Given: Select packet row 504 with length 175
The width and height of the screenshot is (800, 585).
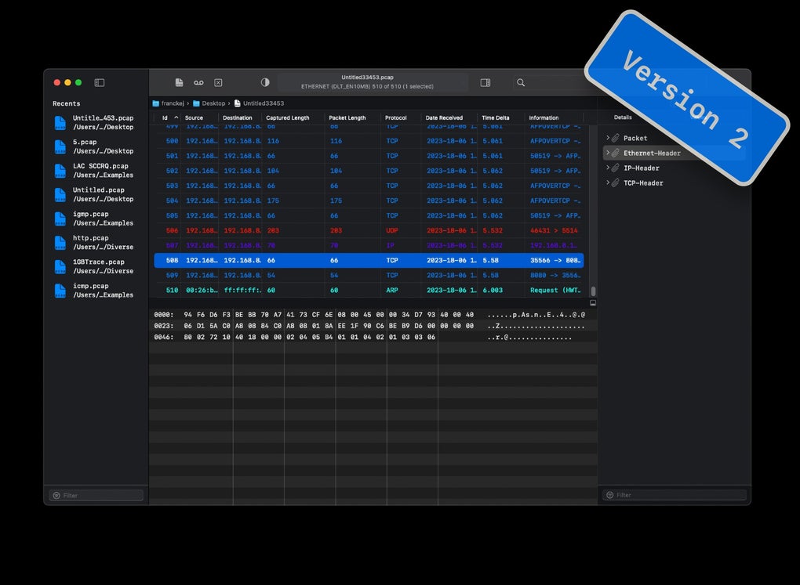Looking at the screenshot, I should 369,200.
